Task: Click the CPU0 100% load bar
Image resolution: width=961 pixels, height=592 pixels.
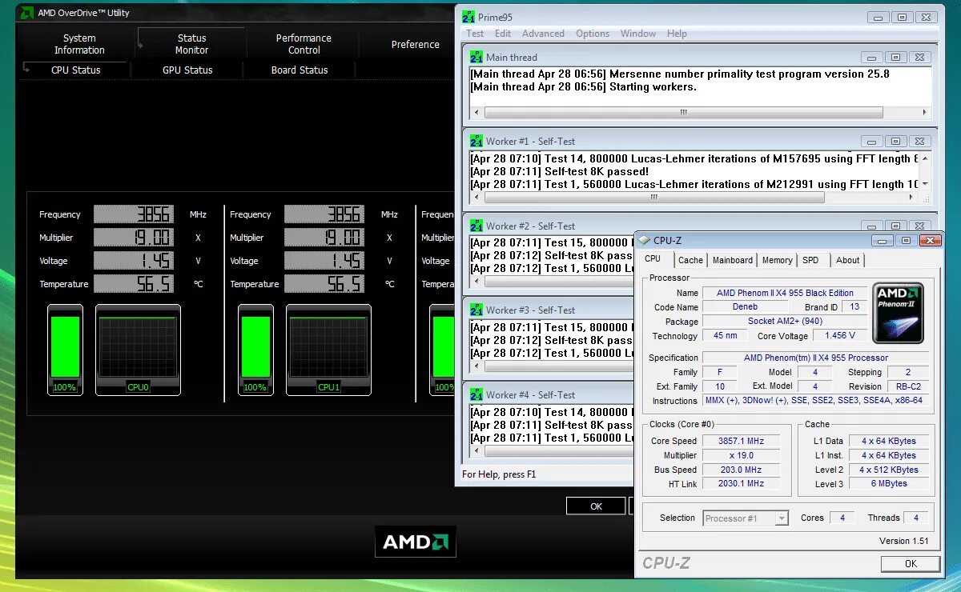Action: click(65, 349)
